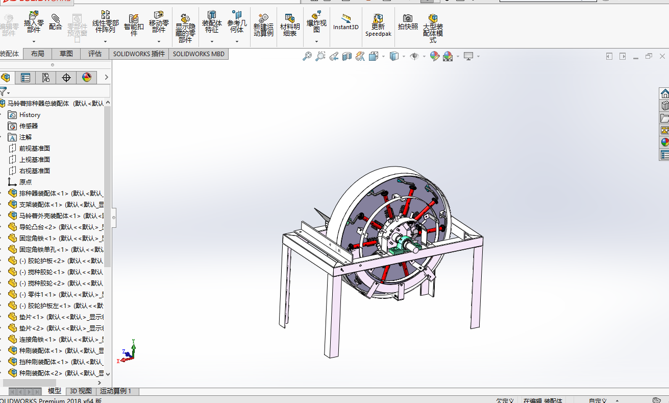
Task: Select the 前视基准面 front plane
Action: point(35,149)
